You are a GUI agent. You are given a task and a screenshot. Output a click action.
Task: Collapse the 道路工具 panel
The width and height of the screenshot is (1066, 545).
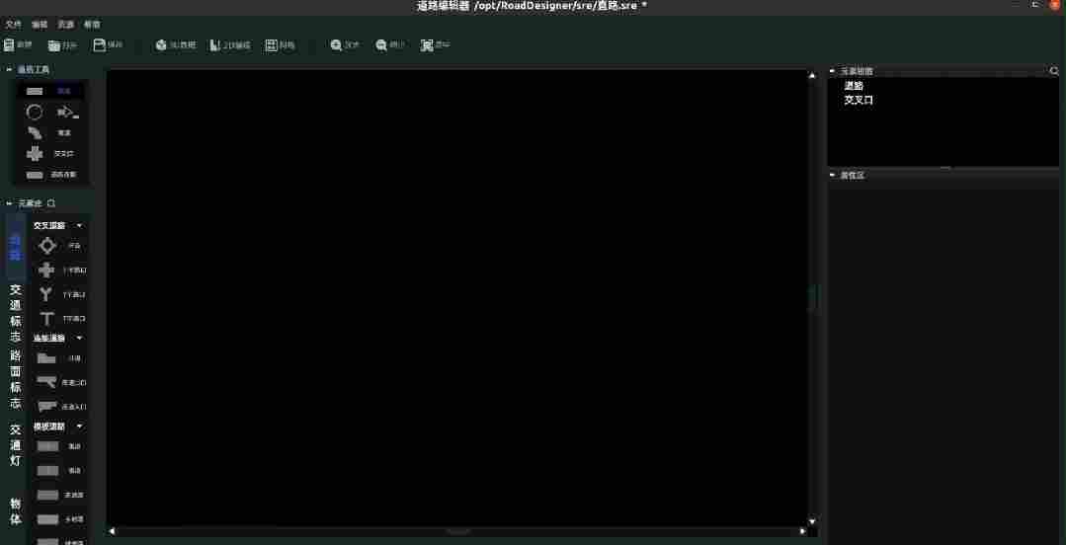tap(9, 69)
